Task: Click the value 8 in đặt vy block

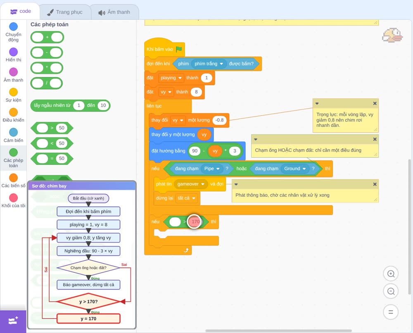Action: coord(196,92)
